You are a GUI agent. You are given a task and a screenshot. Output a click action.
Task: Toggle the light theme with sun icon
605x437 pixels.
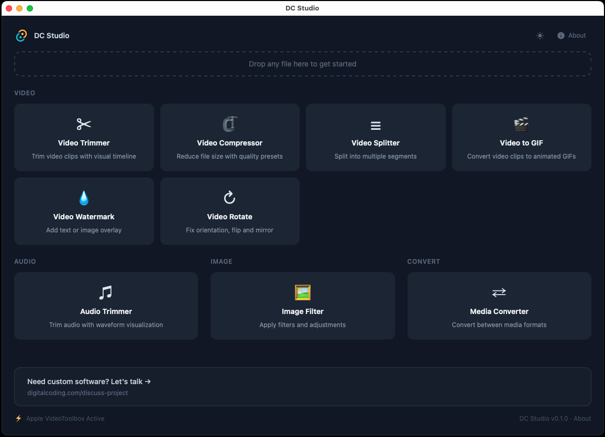click(540, 36)
